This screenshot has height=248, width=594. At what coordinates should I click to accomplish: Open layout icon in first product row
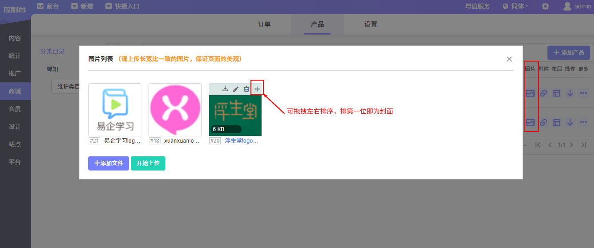tap(557, 93)
